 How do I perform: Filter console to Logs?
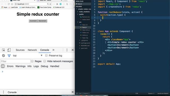[36, 66]
